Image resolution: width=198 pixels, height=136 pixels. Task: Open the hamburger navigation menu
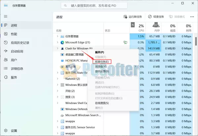6,16
